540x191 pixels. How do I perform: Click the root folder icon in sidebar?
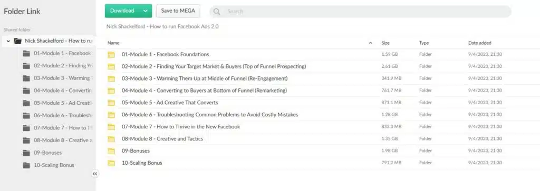point(17,41)
